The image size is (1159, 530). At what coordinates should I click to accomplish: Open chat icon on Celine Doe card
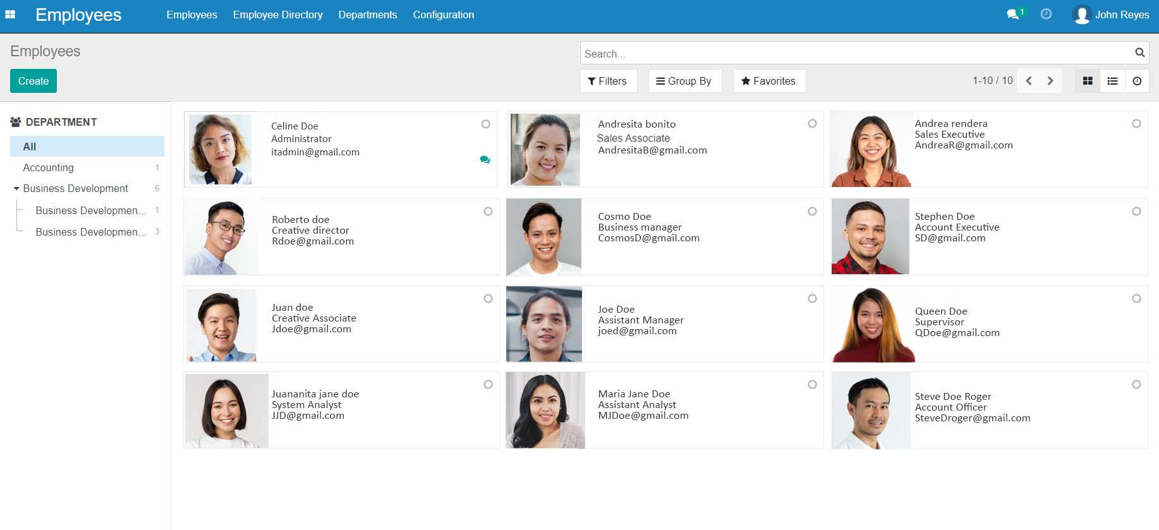(485, 160)
